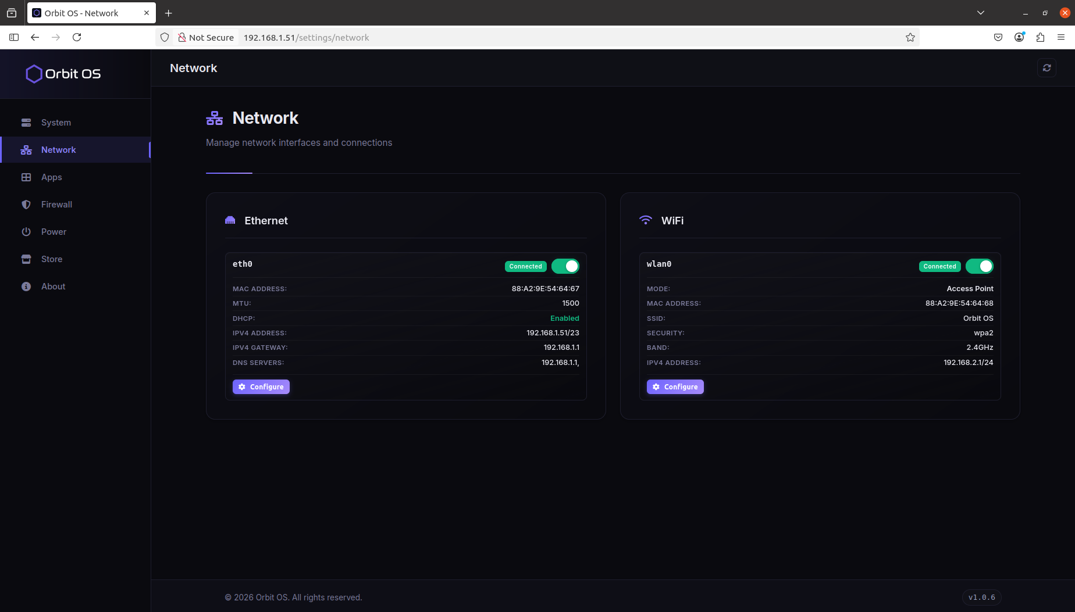Screen dimensions: 1075x612
Task: Open the Store from the sidebar
Action: click(52, 259)
